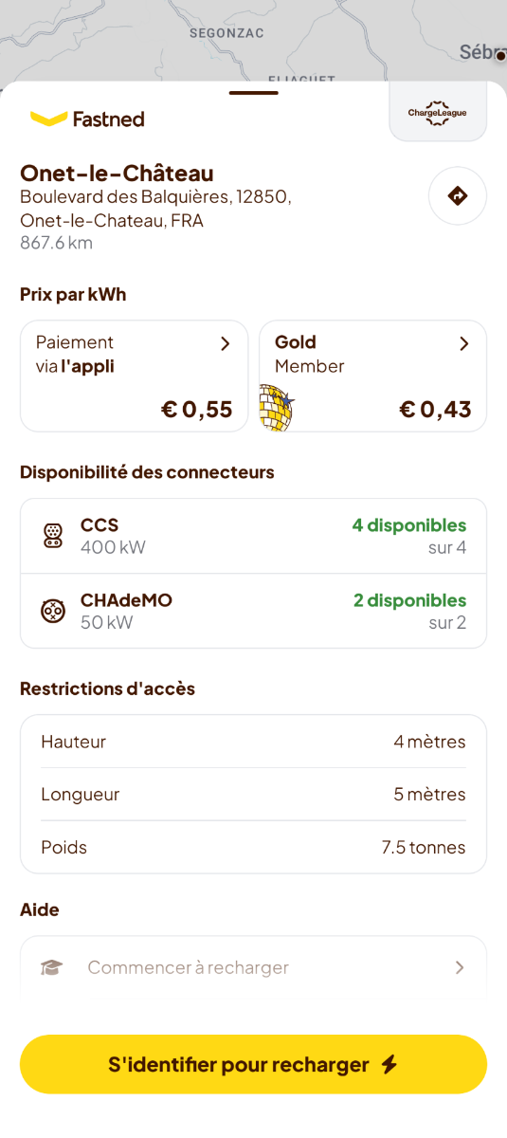Tap the CCS connector plug icon
The image size is (507, 1138).
tap(53, 536)
